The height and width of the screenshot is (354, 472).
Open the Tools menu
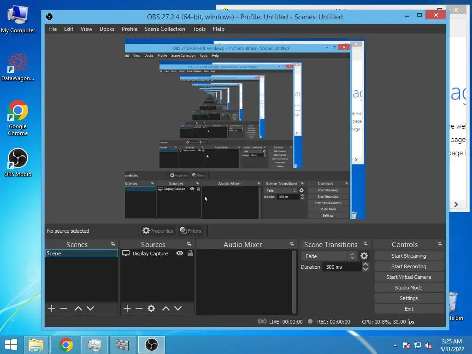pos(199,29)
